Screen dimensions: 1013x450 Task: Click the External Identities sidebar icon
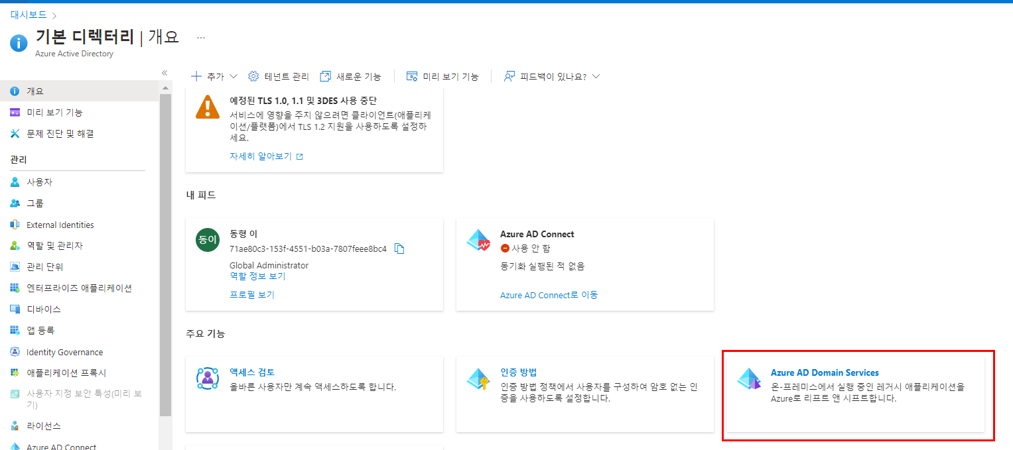pos(15,225)
